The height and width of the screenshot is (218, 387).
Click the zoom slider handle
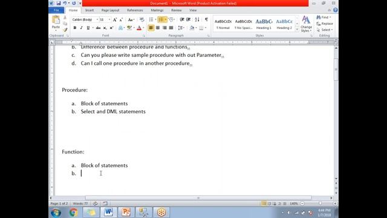pos(320,203)
